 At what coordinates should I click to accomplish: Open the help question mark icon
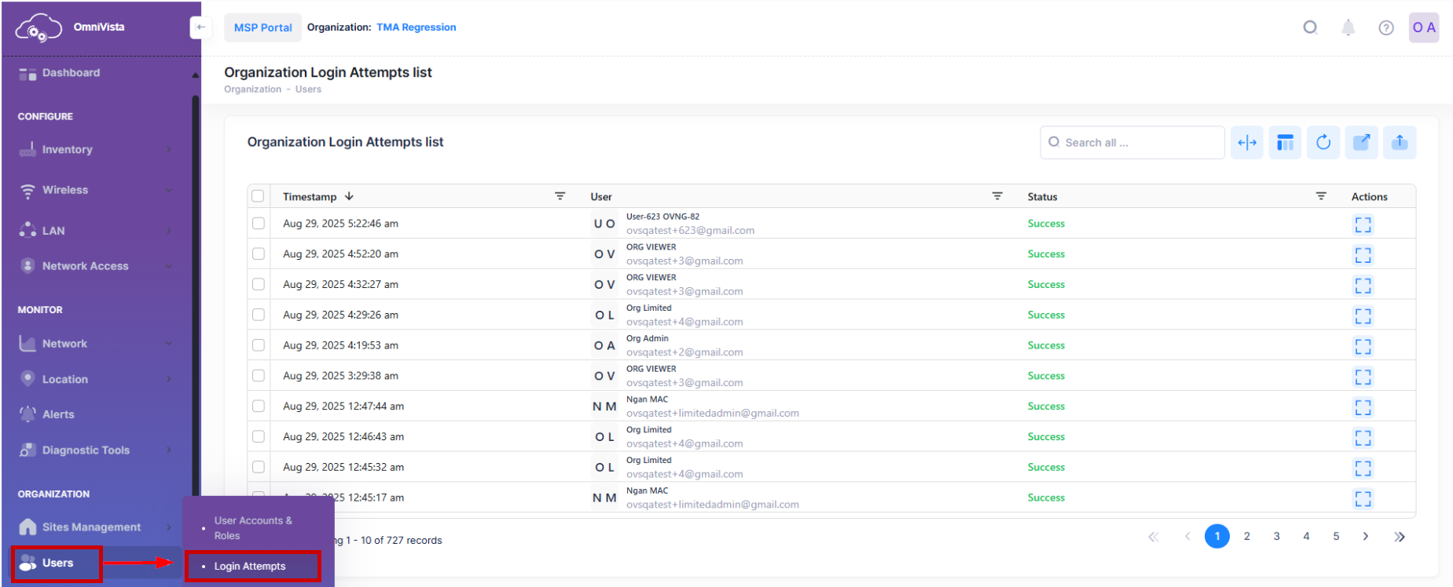[1386, 28]
